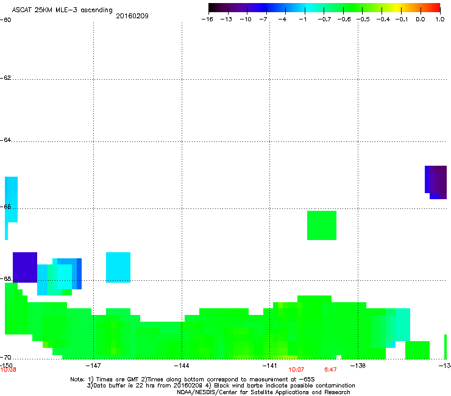The height and width of the screenshot is (396, 451).
Task: Click the -4 colorbar tick label
Action: [282, 19]
